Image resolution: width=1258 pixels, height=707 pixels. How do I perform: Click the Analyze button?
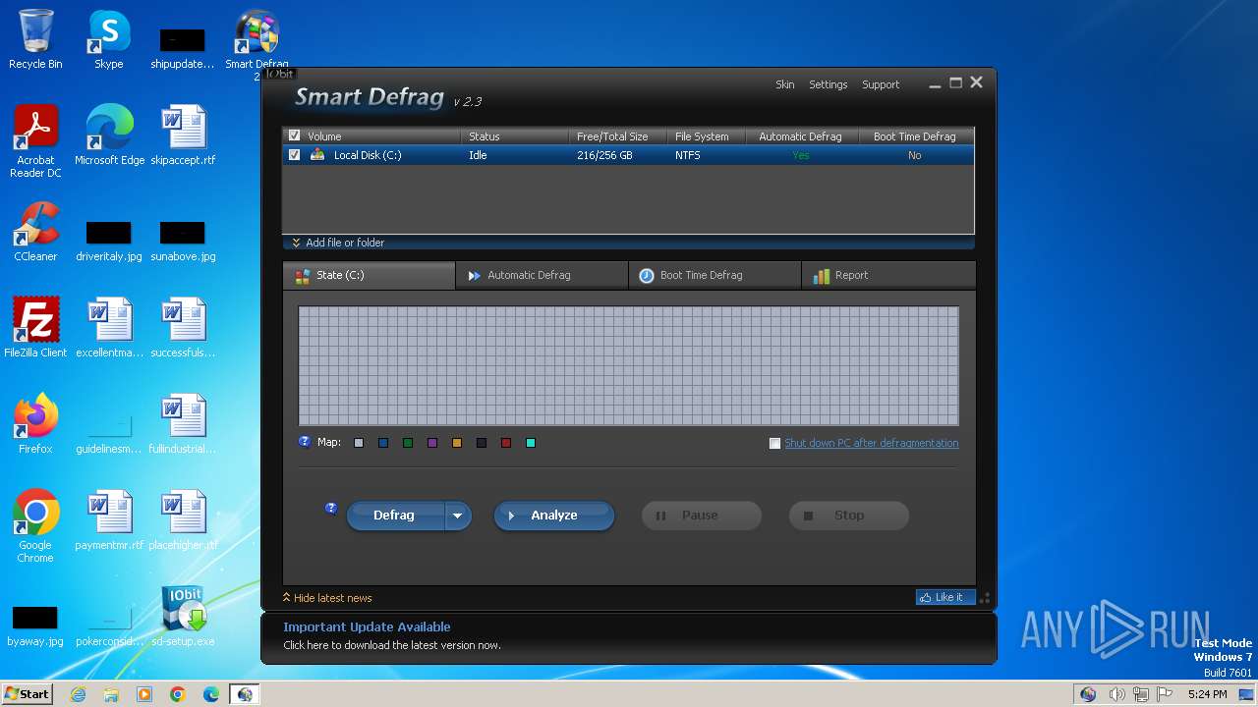[554, 516]
